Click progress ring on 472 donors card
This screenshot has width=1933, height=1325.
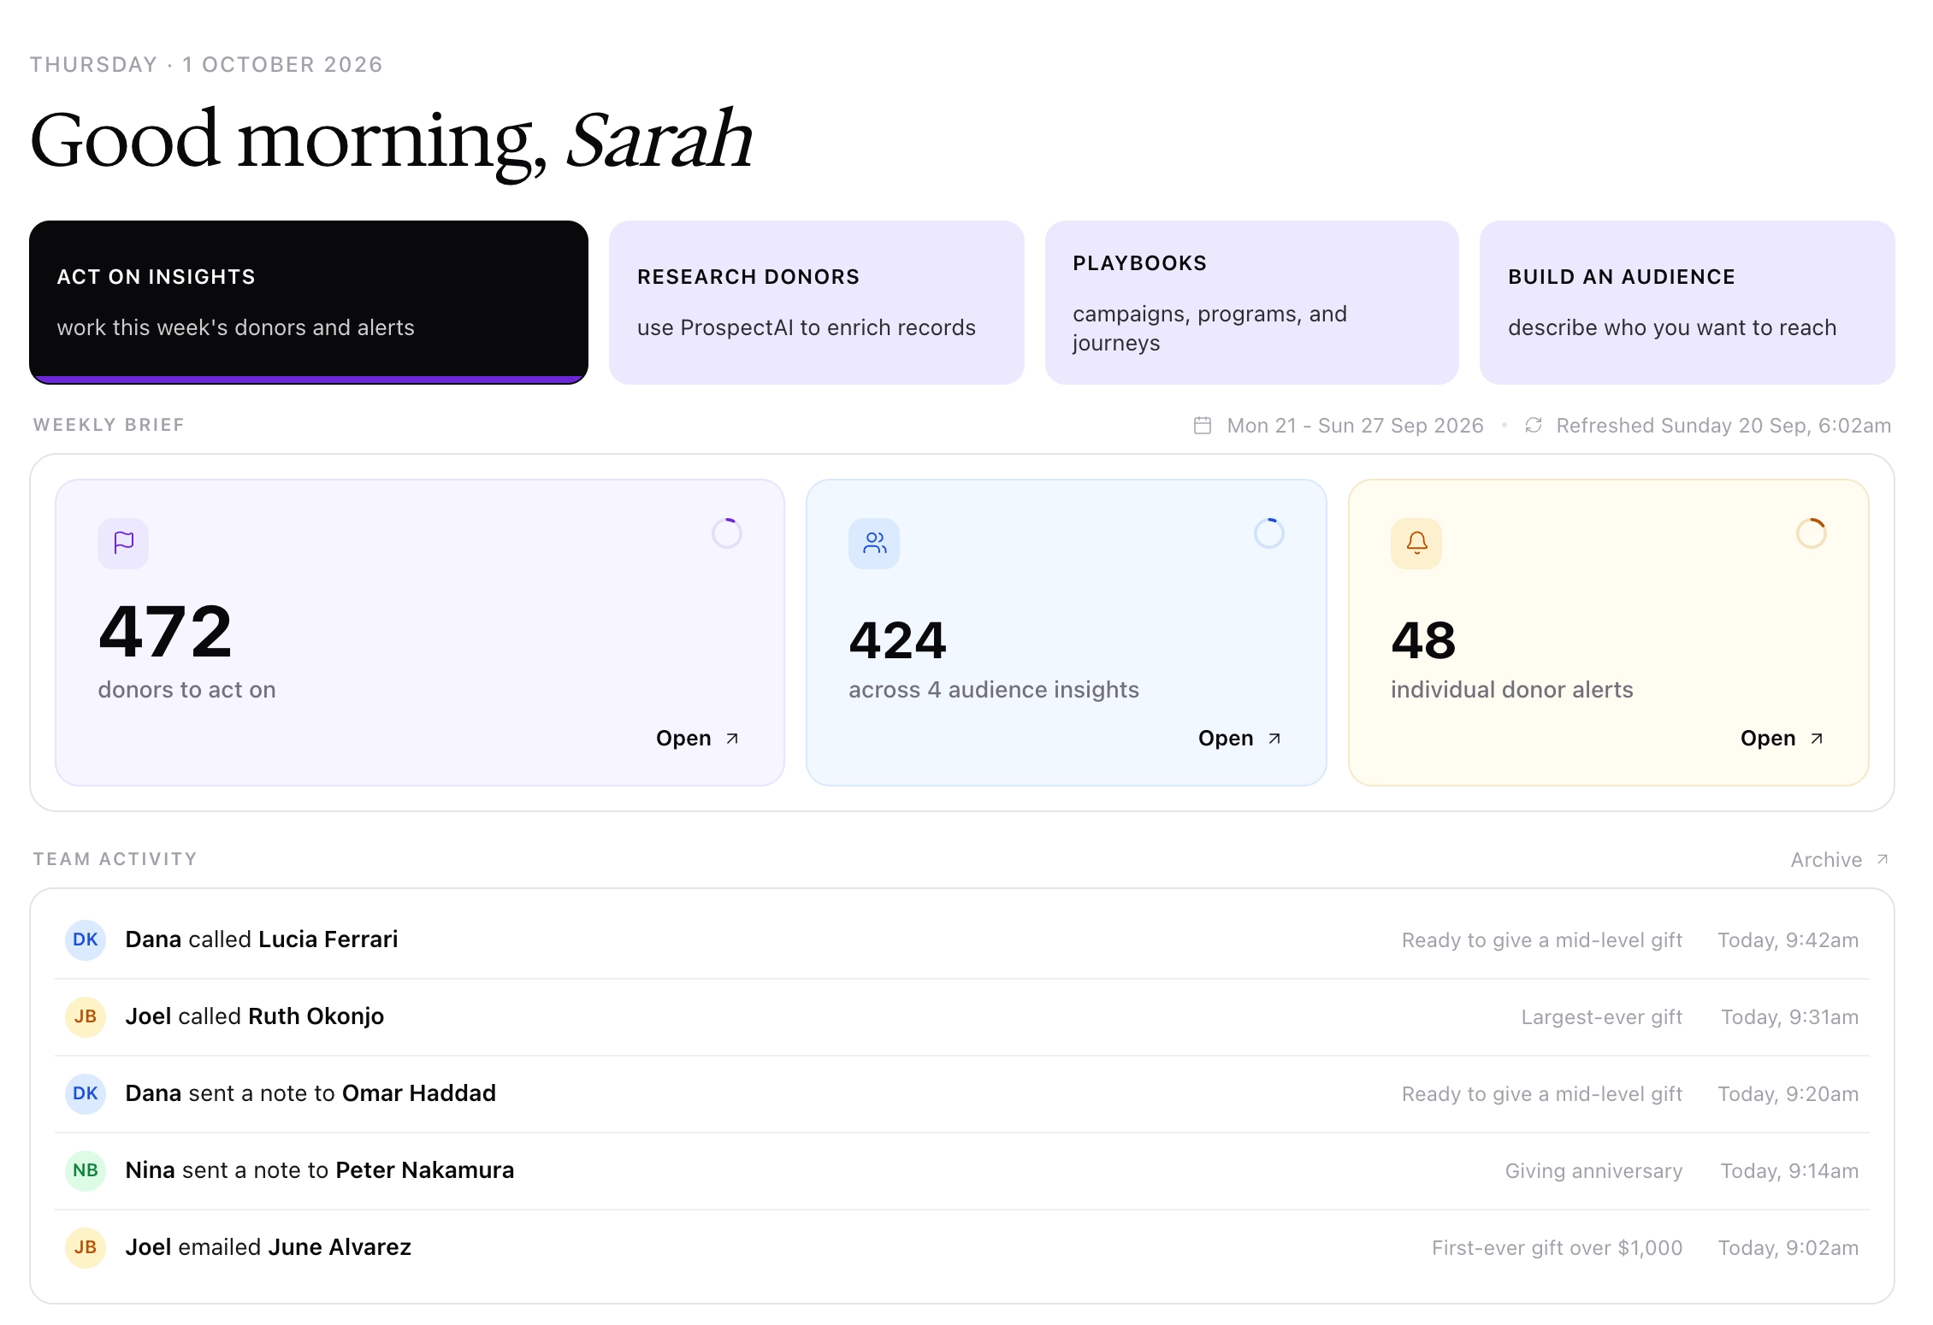[727, 533]
